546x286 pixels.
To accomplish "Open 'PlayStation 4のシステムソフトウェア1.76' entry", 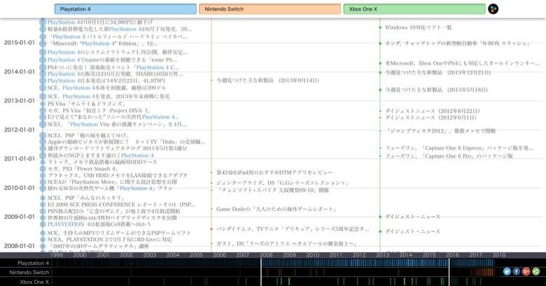I will (x=118, y=52).
